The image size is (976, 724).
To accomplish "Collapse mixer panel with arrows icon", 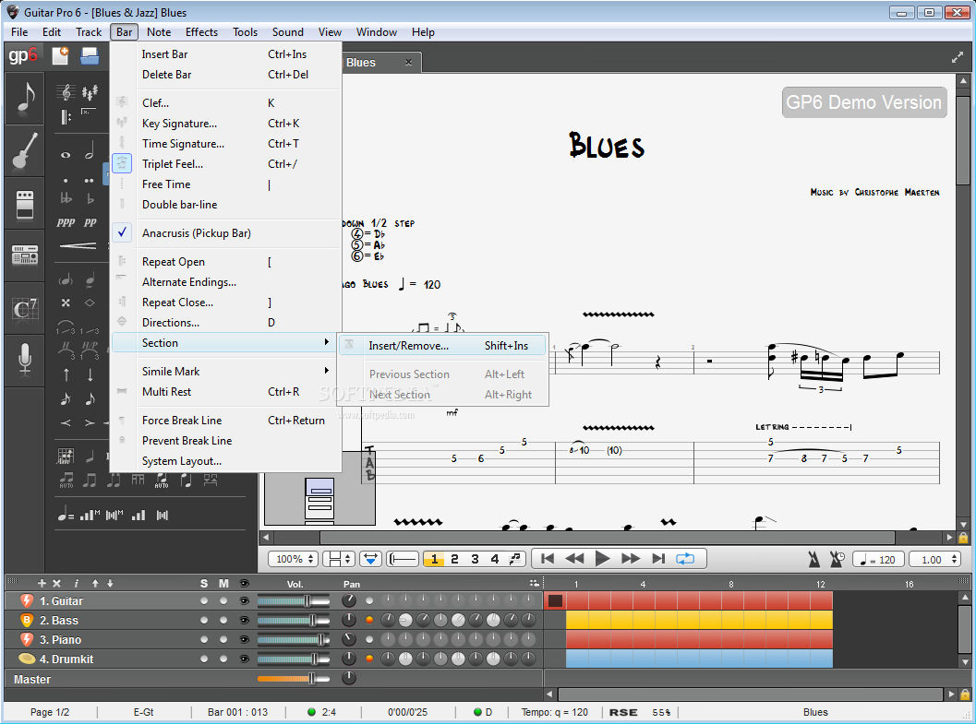I will pyautogui.click(x=534, y=584).
